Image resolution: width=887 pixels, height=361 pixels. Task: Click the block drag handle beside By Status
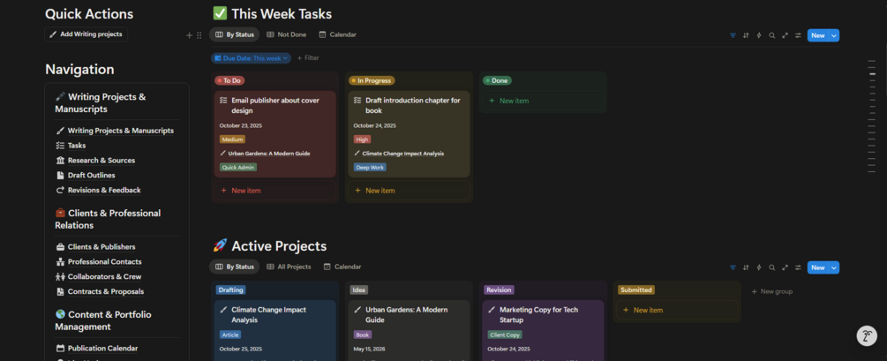pyautogui.click(x=199, y=35)
